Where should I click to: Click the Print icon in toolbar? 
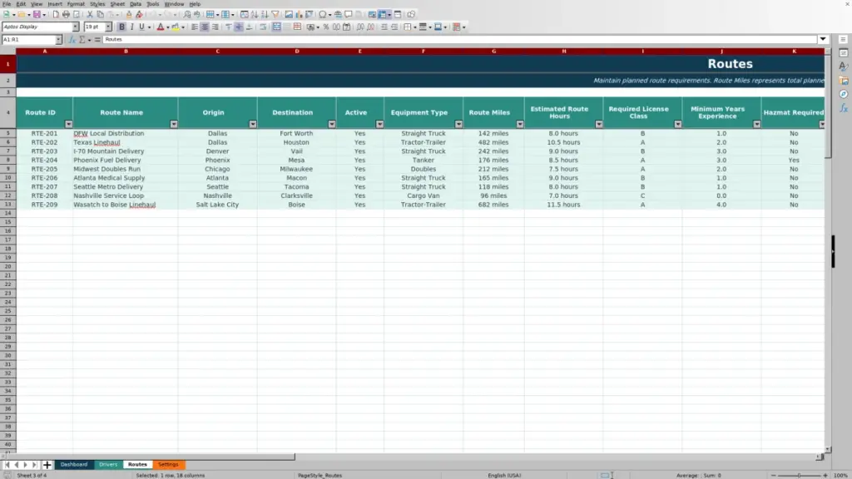(x=66, y=15)
